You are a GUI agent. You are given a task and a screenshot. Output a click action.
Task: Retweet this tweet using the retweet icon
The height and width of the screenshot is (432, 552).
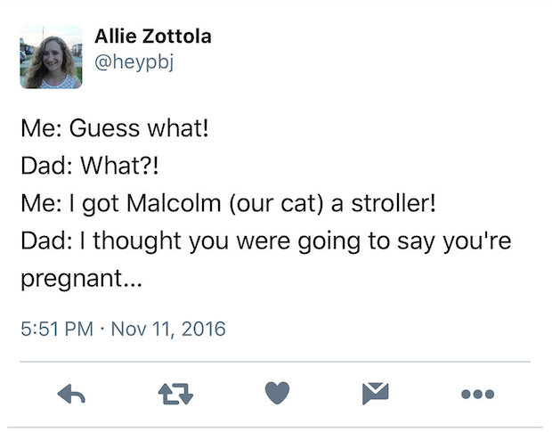point(173,393)
